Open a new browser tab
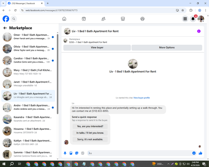Screen dimensions: 209x167 tap(48, 3)
